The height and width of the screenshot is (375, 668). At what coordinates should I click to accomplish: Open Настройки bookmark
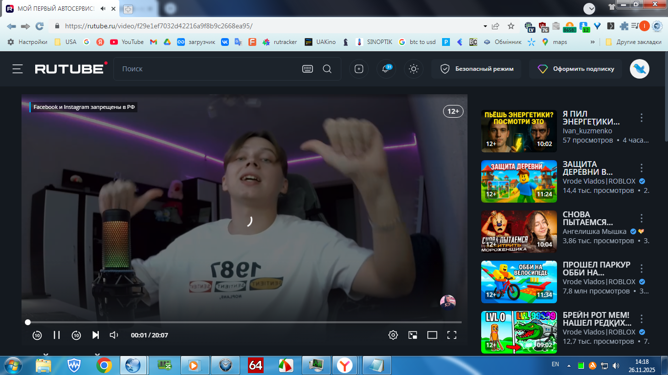click(27, 42)
